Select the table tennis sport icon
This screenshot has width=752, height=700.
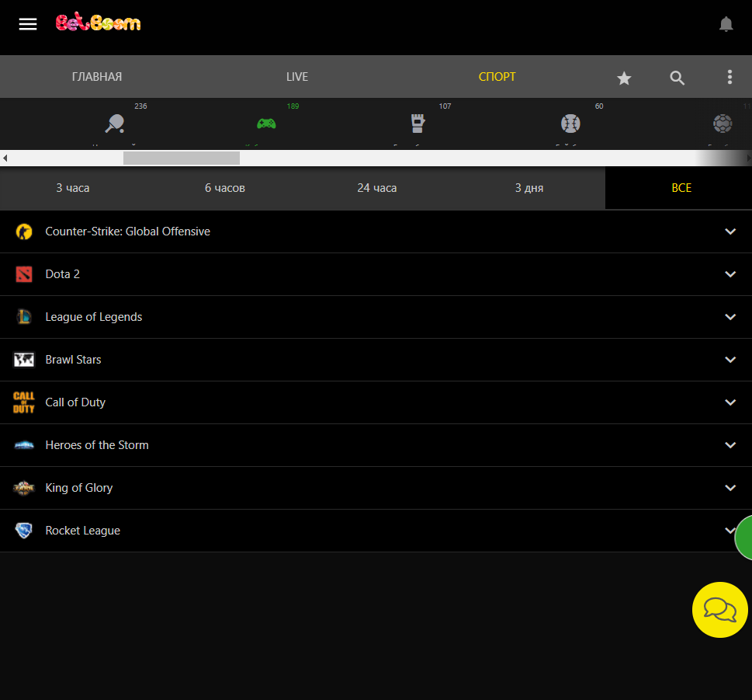pos(115,124)
